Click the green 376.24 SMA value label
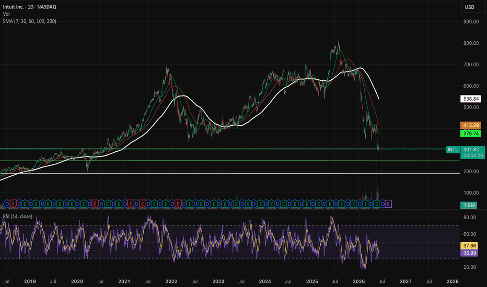The width and height of the screenshot is (487, 287). 470,134
